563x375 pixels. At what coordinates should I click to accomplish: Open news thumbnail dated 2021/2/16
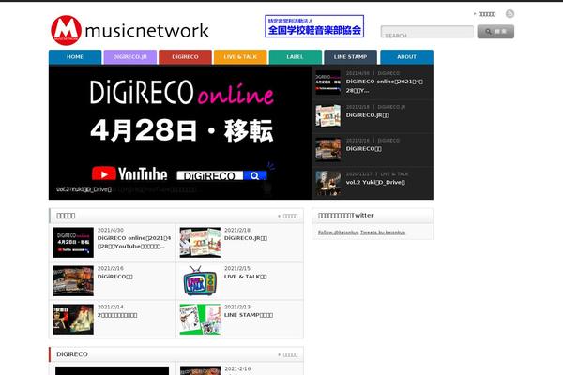[73, 281]
